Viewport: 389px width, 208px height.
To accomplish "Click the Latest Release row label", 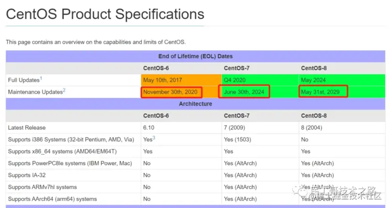I will [x=27, y=128].
